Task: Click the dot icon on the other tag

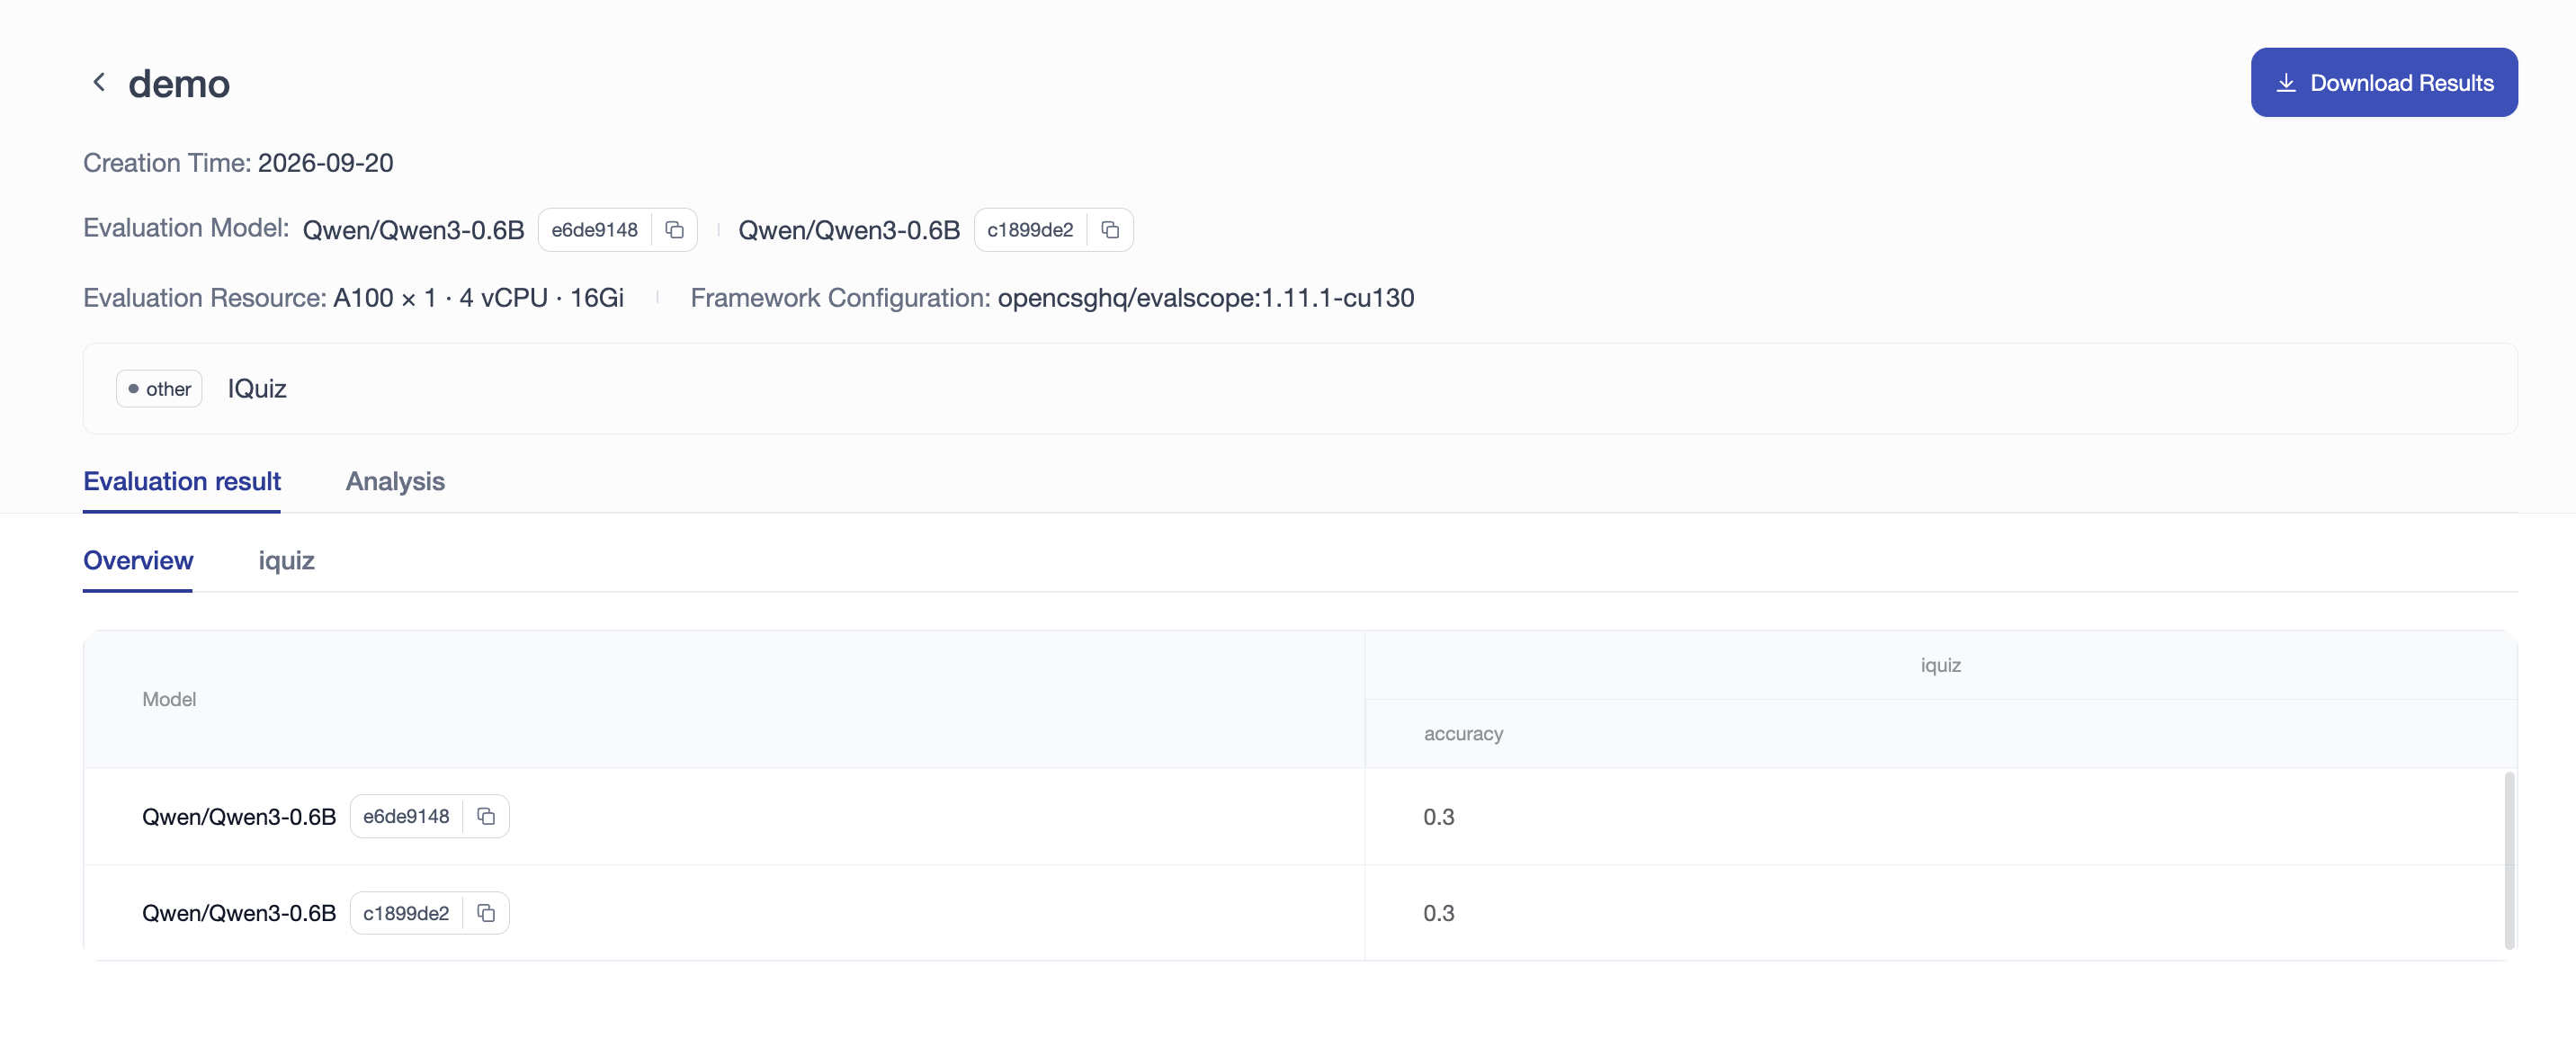Action: point(133,388)
